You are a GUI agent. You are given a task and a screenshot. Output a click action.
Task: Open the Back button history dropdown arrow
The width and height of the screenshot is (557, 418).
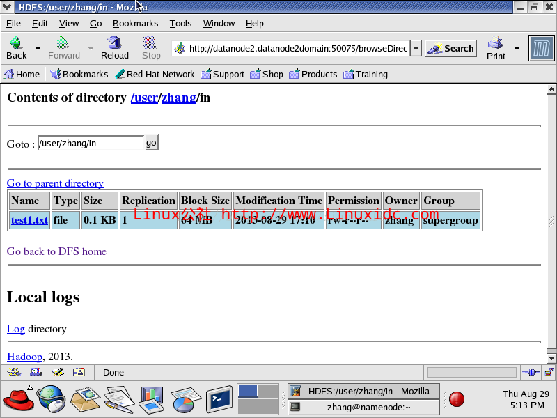click(x=38, y=49)
